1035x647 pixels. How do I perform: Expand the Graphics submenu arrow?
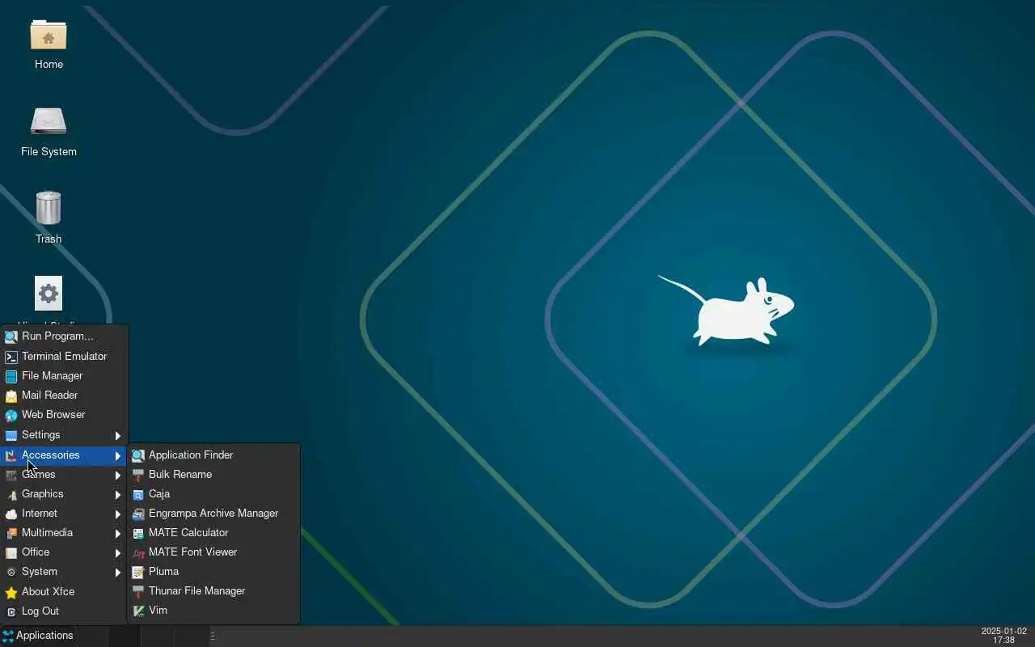click(118, 494)
